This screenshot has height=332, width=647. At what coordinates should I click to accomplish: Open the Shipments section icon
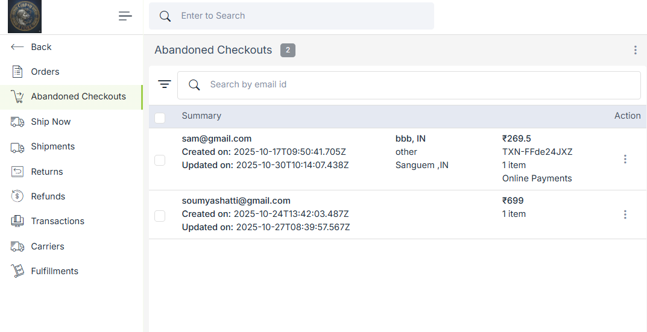(17, 147)
